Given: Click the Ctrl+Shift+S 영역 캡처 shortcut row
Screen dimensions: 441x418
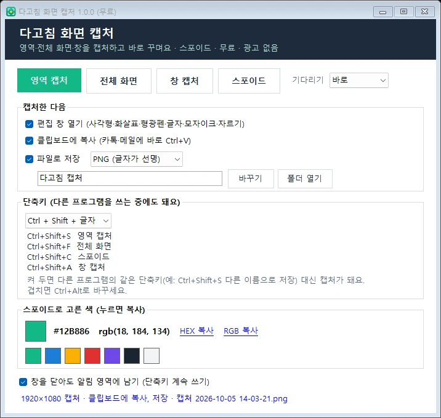Looking at the screenshot, I should click(70, 236).
